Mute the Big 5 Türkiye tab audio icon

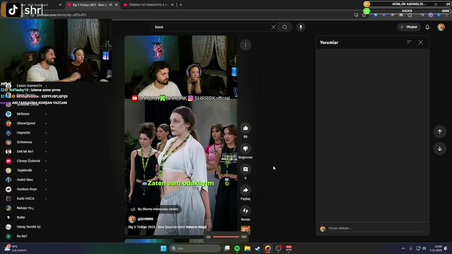tap(111, 5)
